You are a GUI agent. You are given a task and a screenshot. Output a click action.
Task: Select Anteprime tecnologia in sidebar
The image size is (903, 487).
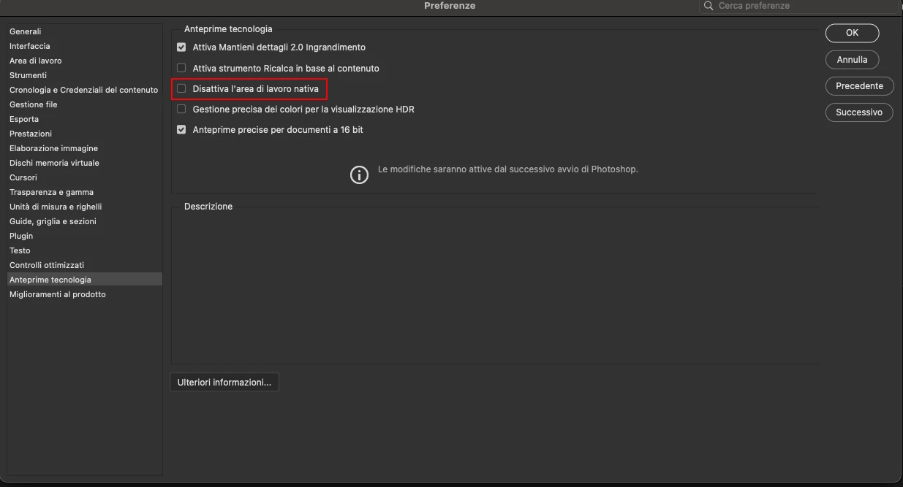click(85, 280)
